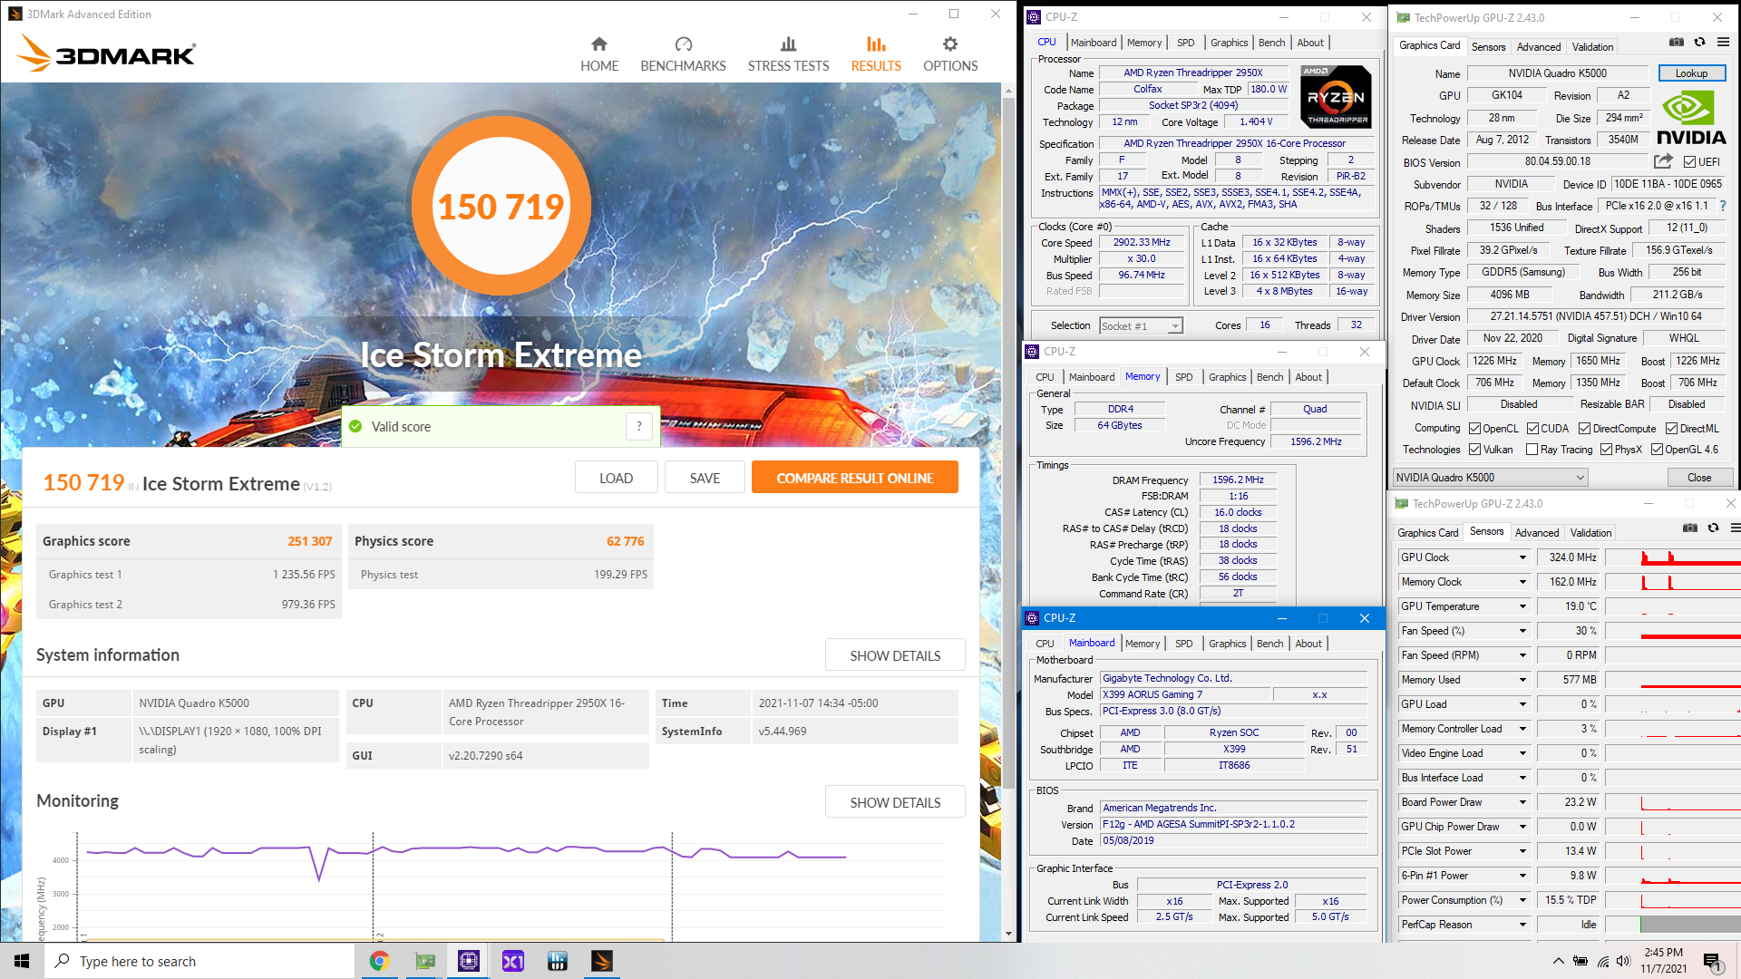Open the NVIDIA Quadro K5000 GPU selector dropdown
This screenshot has height=979, width=1741.
1491,478
